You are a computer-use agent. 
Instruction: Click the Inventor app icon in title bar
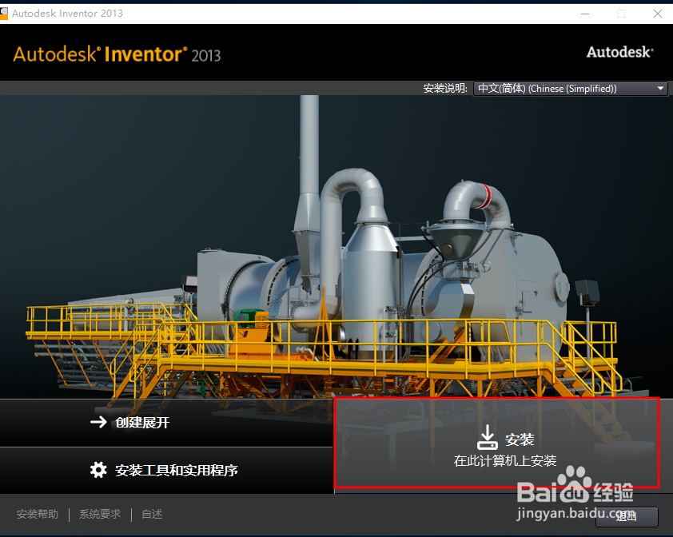pos(3,13)
